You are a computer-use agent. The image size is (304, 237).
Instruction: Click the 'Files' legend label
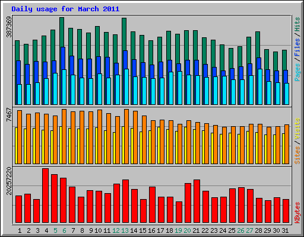point(297,47)
